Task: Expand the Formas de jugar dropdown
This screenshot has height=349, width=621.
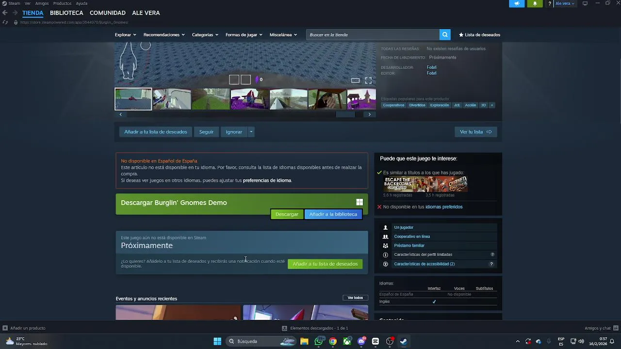Action: pos(244,35)
